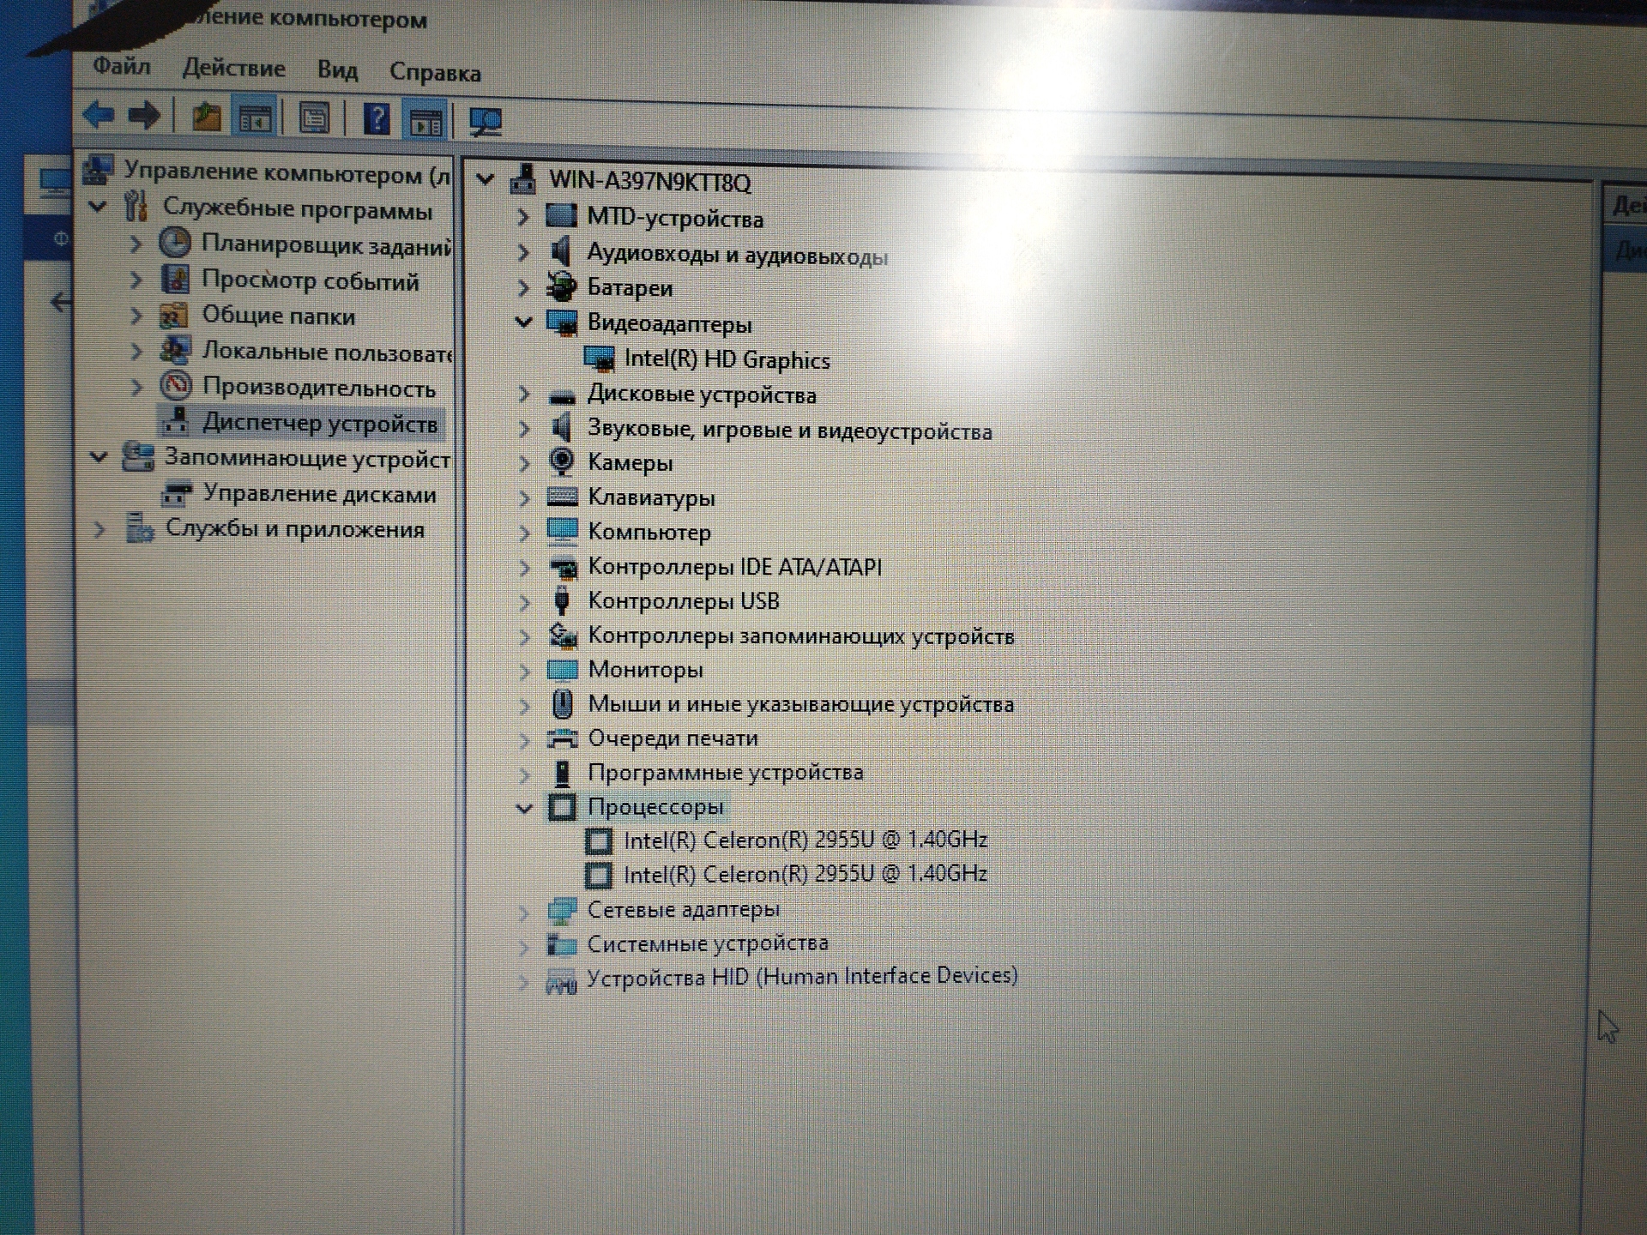Expand the Службы и приложения node
Screen dimensions: 1647x1235
click(100, 529)
